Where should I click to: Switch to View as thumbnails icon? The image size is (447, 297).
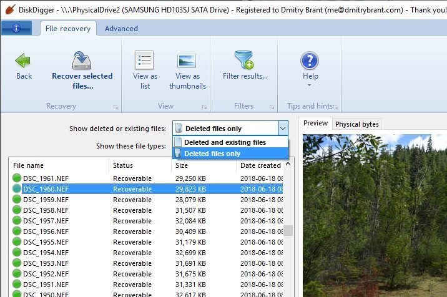(187, 61)
